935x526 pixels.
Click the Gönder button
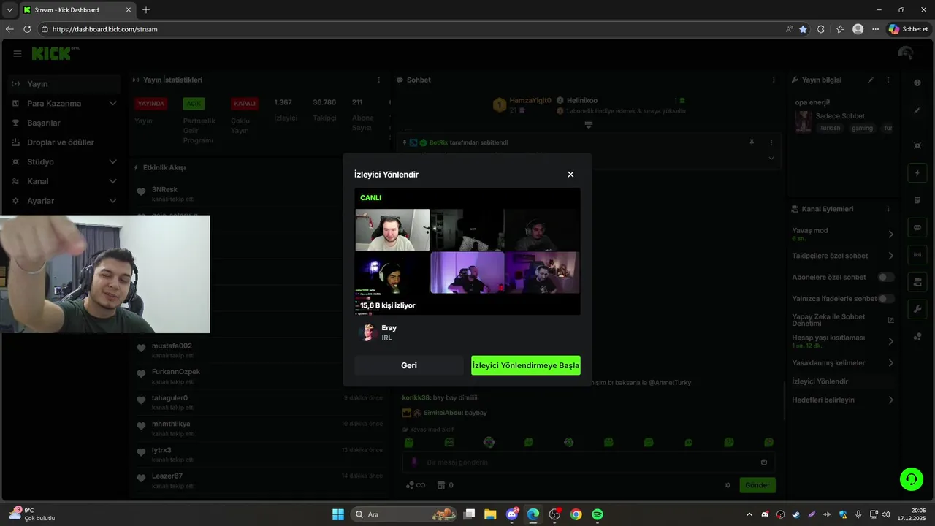click(x=757, y=485)
